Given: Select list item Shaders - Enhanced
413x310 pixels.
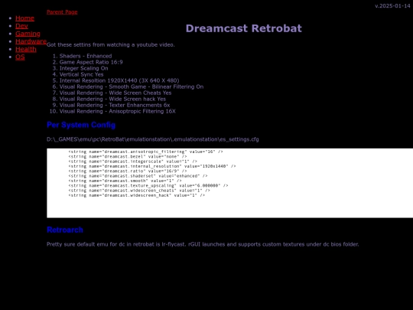Looking at the screenshot, I should [x=86, y=56].
